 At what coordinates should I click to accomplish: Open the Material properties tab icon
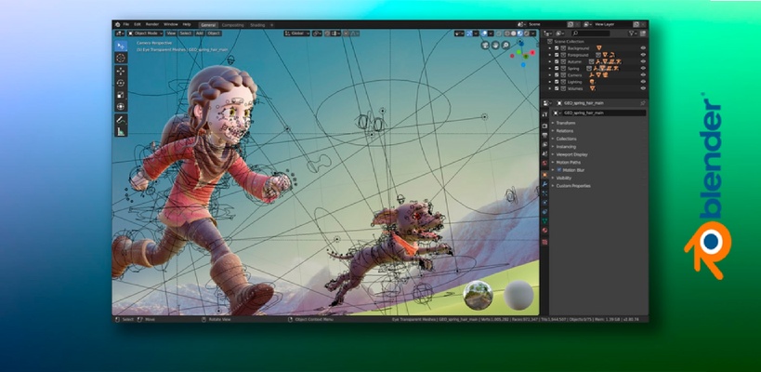[x=545, y=231]
